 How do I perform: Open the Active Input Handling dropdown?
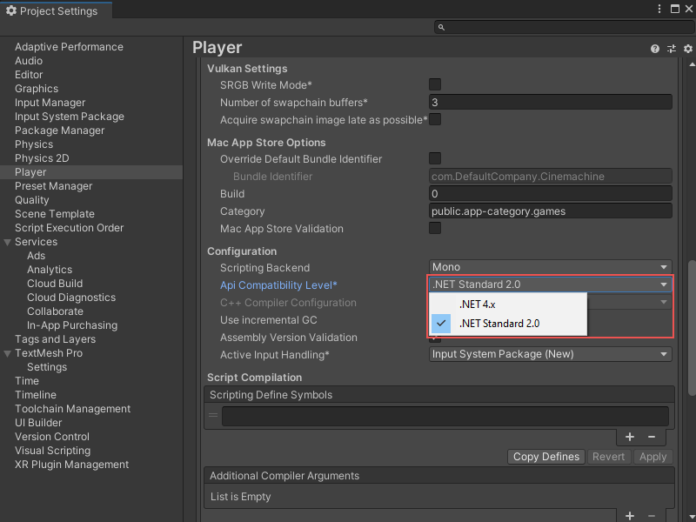551,354
